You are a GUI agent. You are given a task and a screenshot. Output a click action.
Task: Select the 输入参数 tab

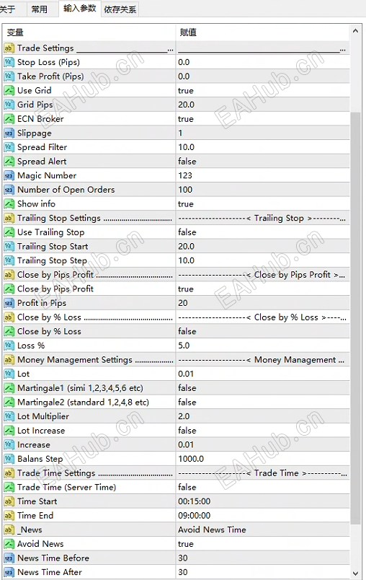pos(79,8)
